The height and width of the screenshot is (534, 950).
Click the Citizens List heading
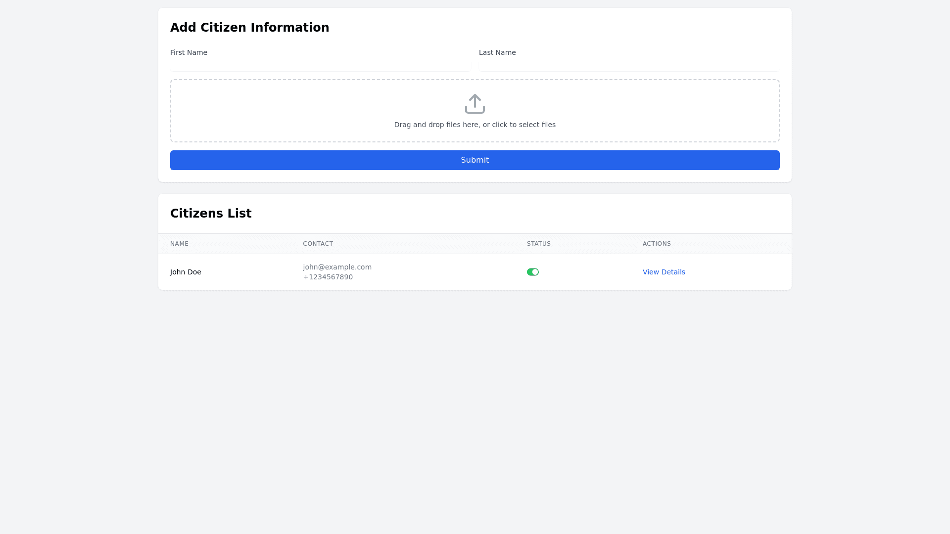[211, 214]
